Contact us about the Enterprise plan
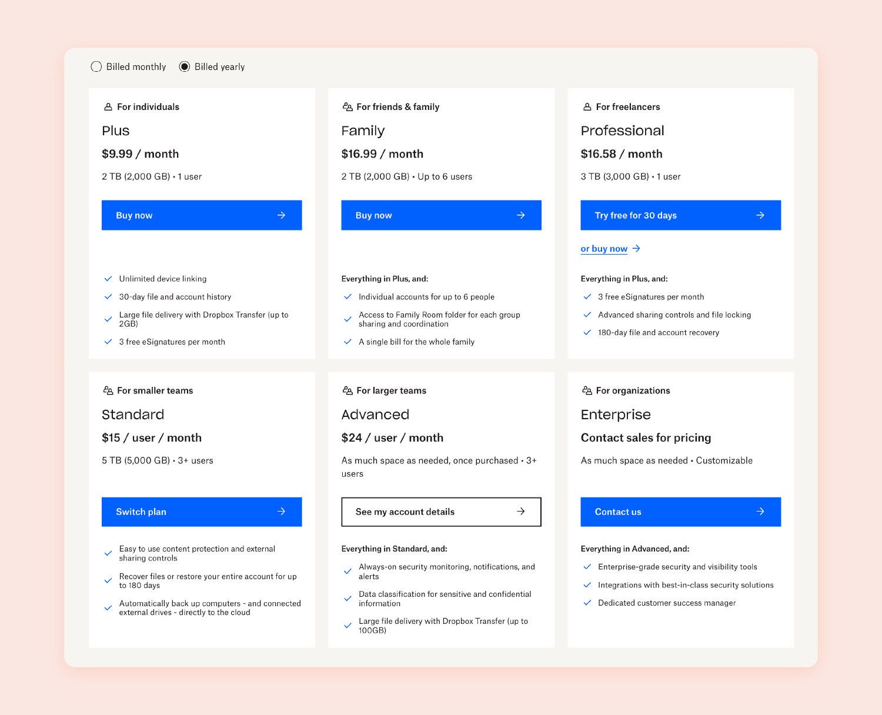Viewport: 882px width, 715px height. [x=680, y=512]
